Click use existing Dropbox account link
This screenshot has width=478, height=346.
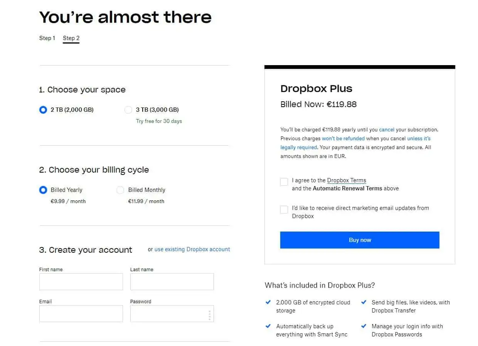[x=192, y=249]
